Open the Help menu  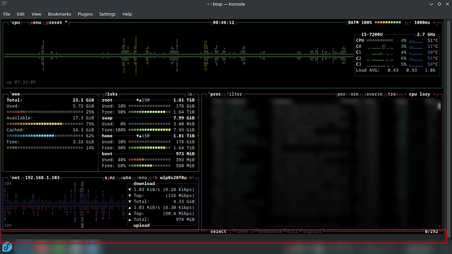pyautogui.click(x=127, y=14)
